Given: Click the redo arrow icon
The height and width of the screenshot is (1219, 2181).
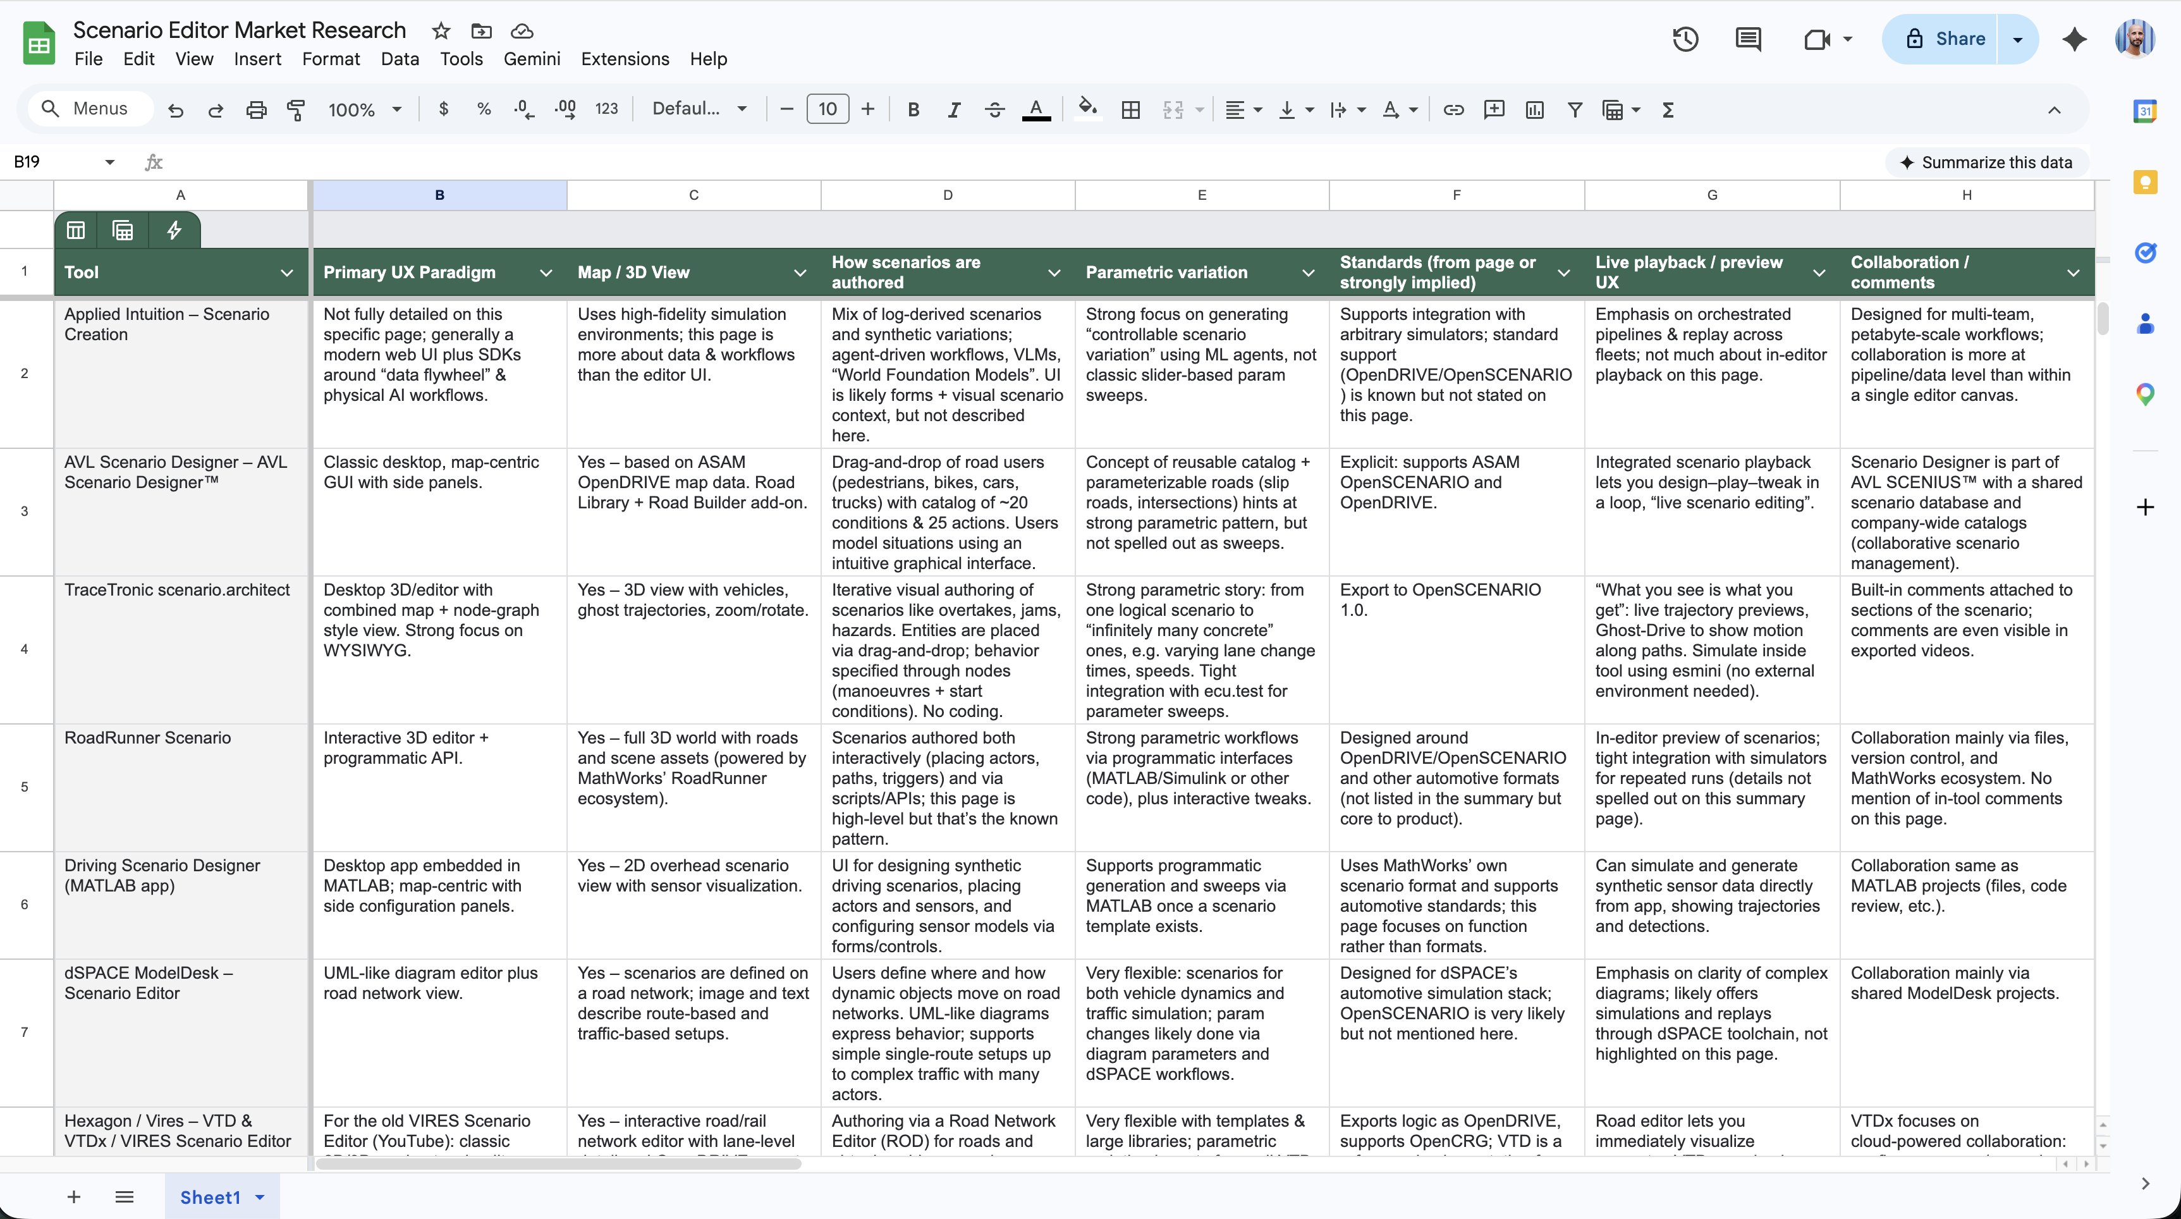Looking at the screenshot, I should tap(215, 109).
